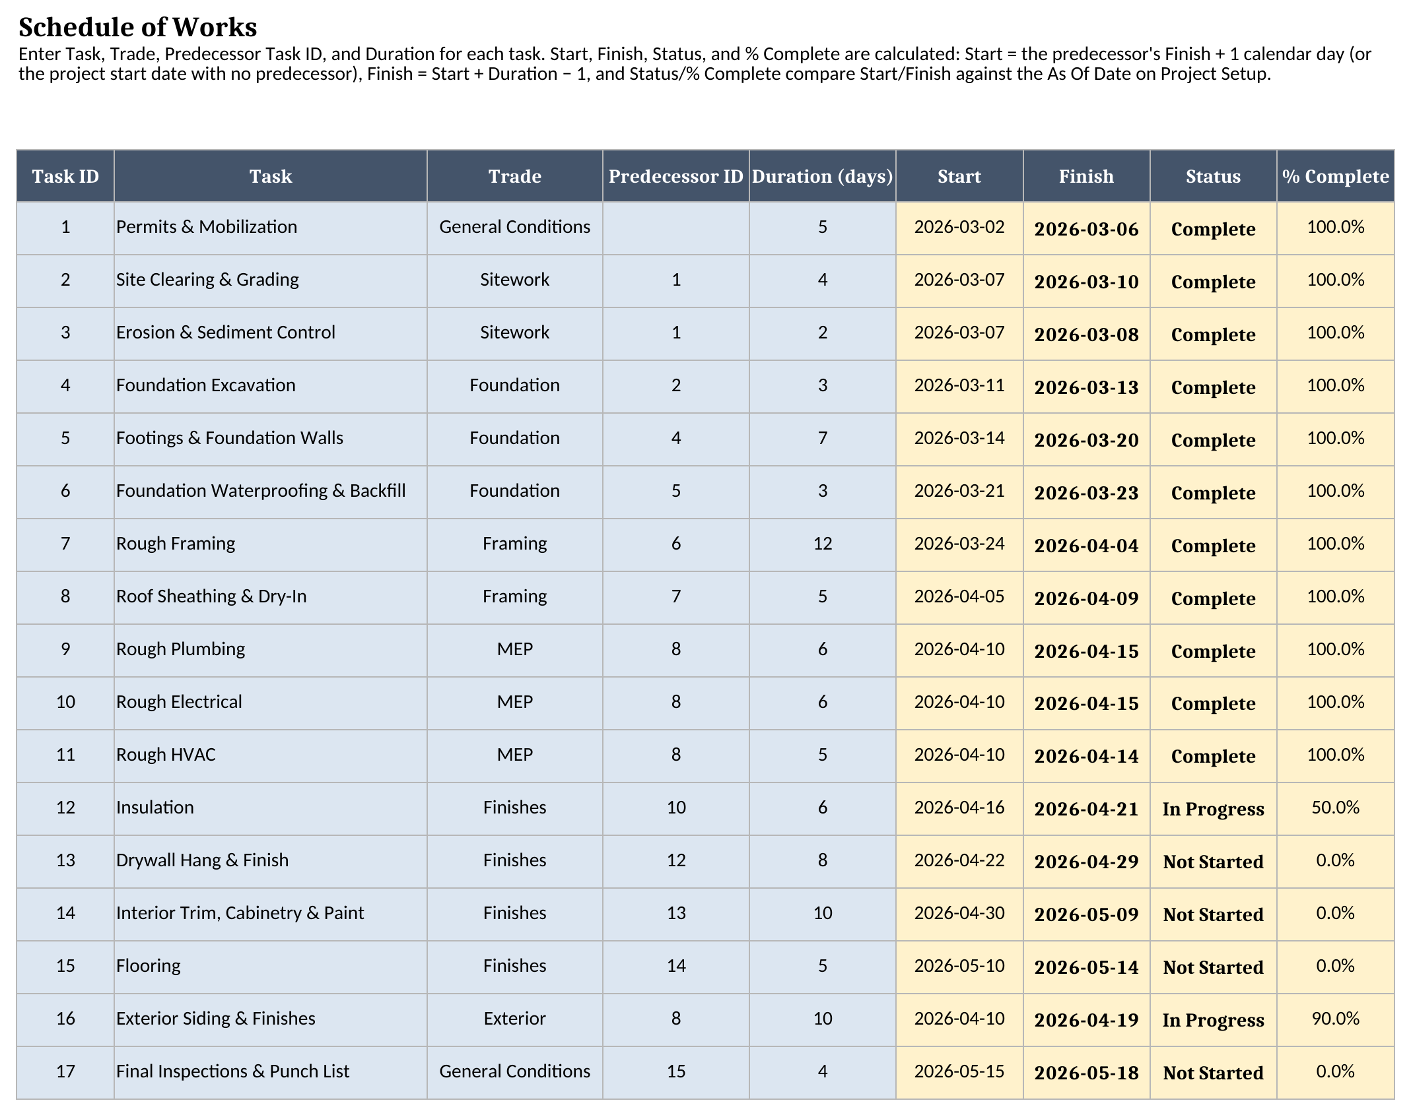Select the 'Rough Plumbing' task cell

coord(271,651)
